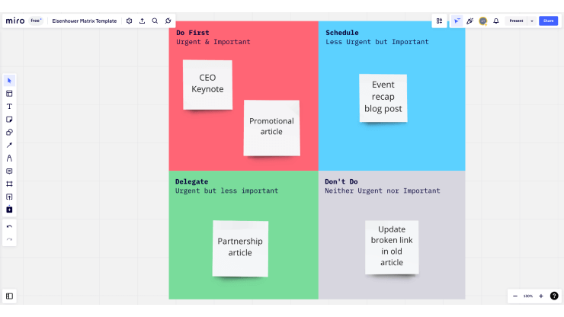Expand the Present dropdown arrow
The height and width of the screenshot is (317, 564).
[x=532, y=21]
